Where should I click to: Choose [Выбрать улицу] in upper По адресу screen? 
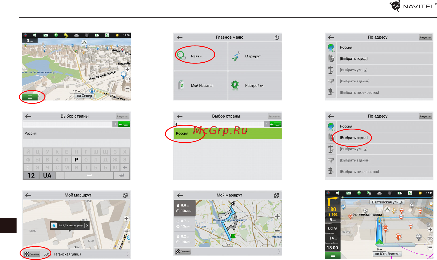click(385, 70)
